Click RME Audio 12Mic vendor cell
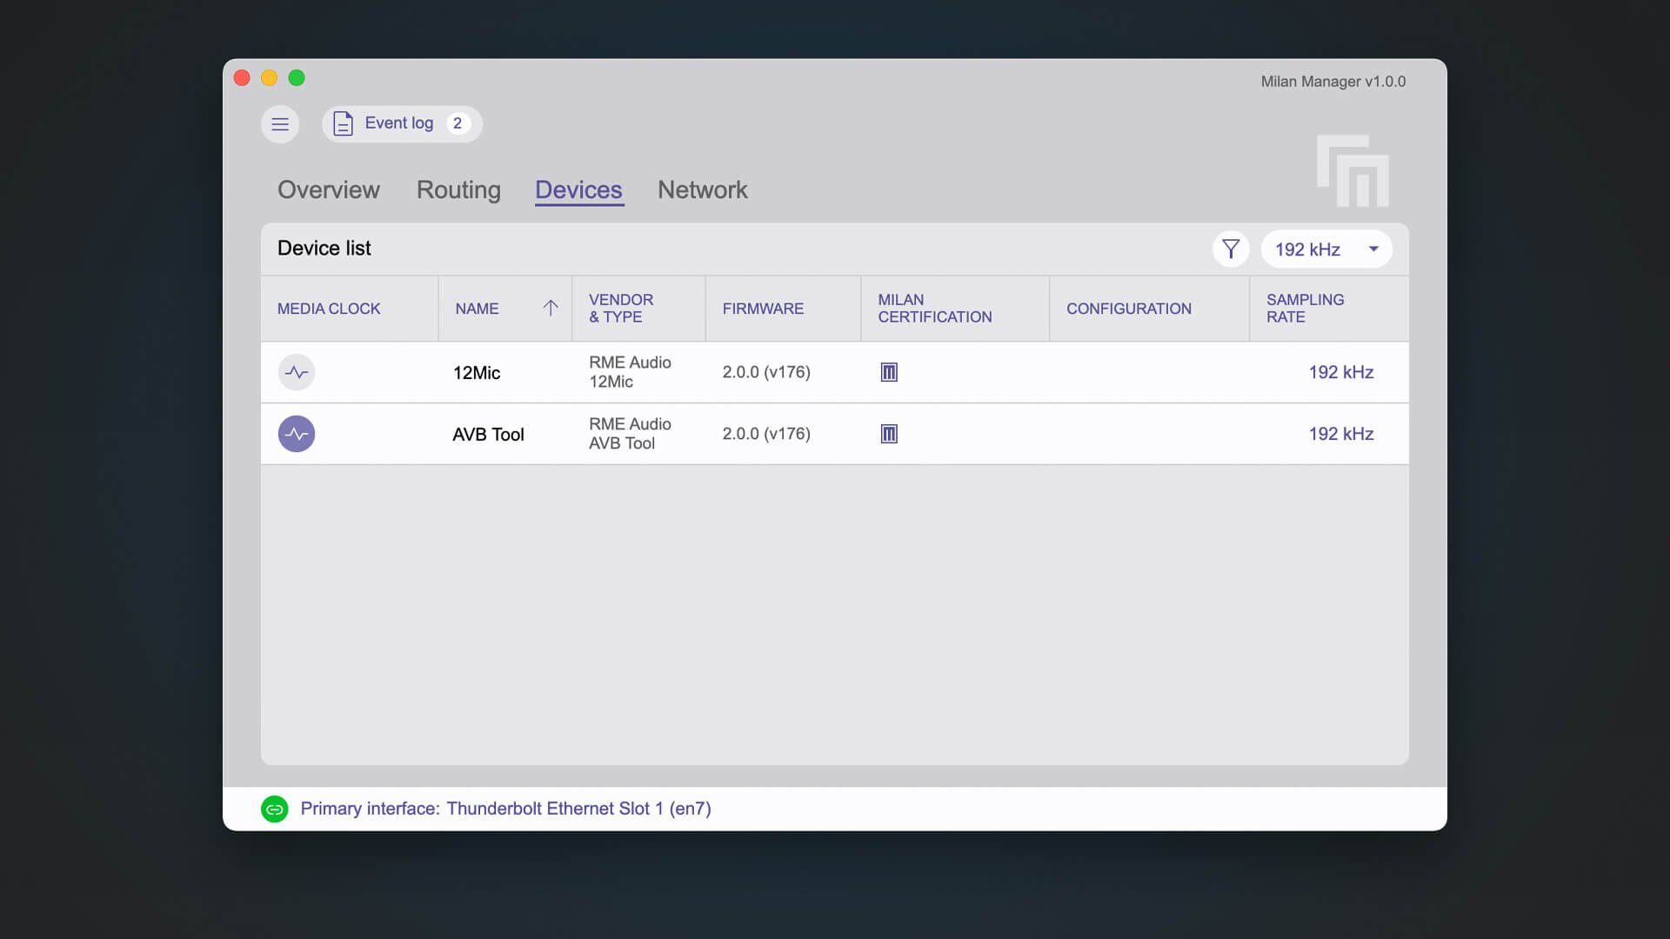Image resolution: width=1670 pixels, height=939 pixels. coord(630,372)
